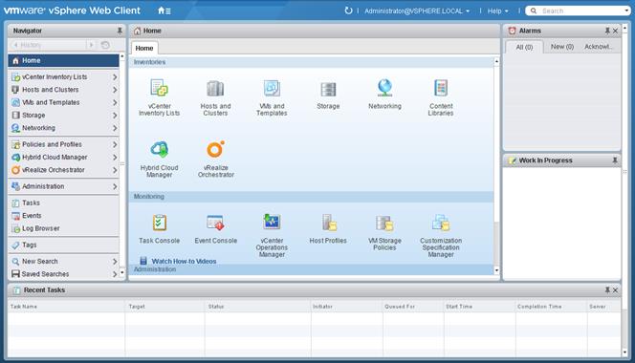Expand New Search chevron in Navigator
The width and height of the screenshot is (635, 363).
coord(115,262)
